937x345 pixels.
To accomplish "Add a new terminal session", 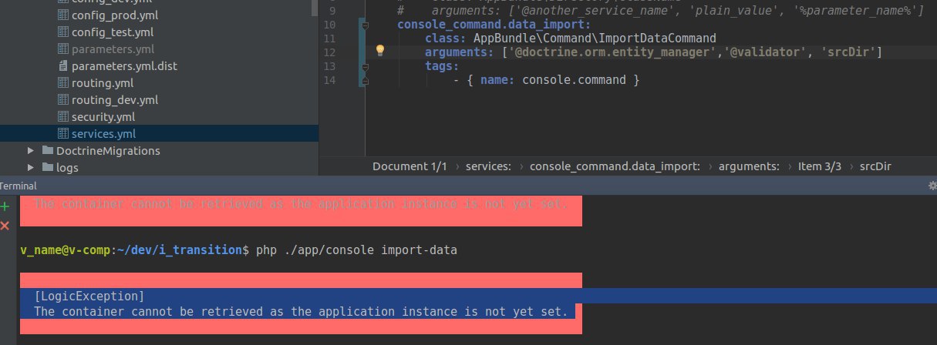I will (x=5, y=206).
